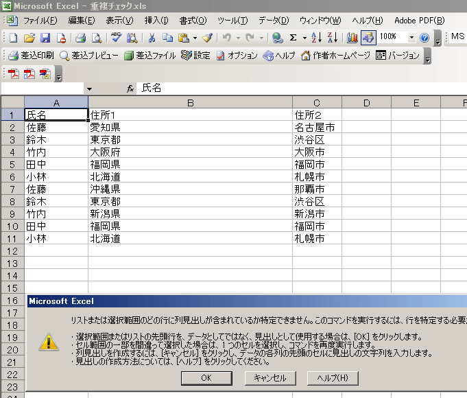
Task: Open the データ(D) menu
Action: pos(274,21)
